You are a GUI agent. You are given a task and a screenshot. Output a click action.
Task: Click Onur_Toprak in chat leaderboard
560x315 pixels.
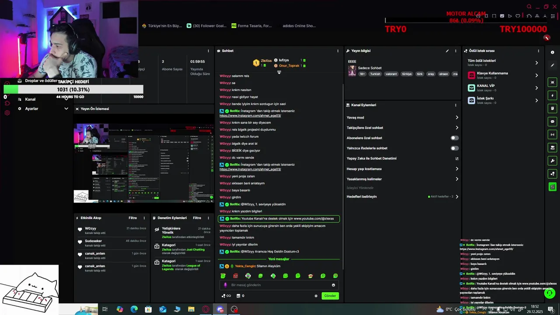[289, 66]
